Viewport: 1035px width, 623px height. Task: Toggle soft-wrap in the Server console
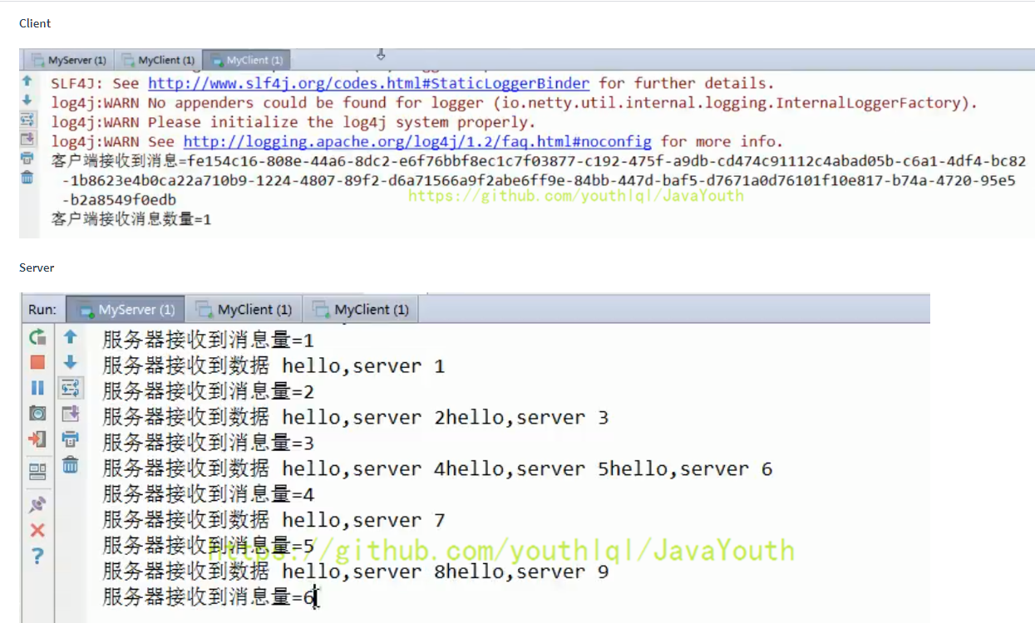point(71,388)
